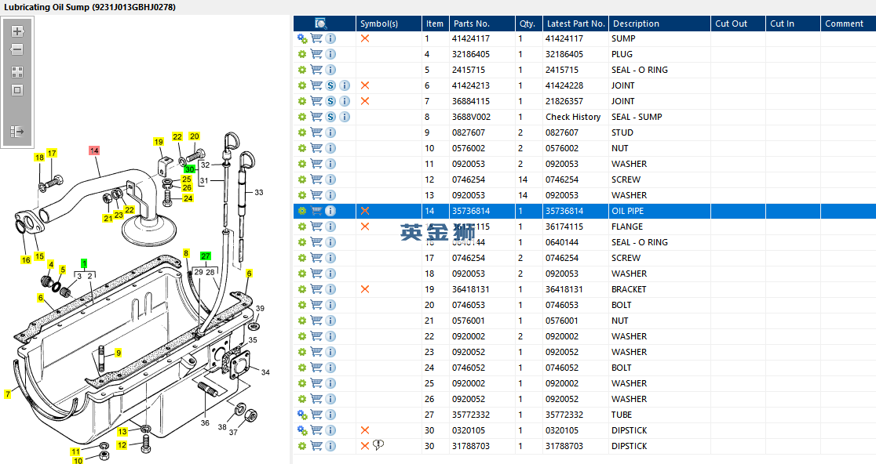This screenshot has width=876, height=464.
Task: Sort by Latest Part No. column header
Action: (x=575, y=24)
